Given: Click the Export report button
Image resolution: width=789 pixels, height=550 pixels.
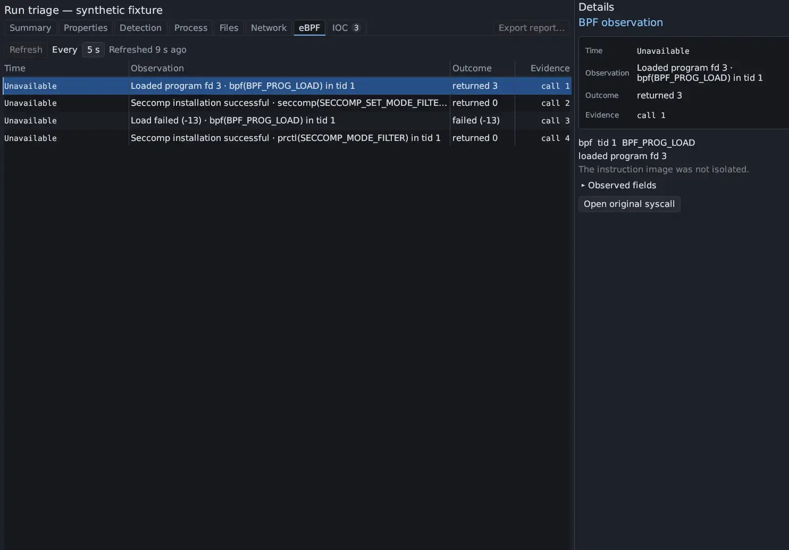Looking at the screenshot, I should click(x=532, y=28).
